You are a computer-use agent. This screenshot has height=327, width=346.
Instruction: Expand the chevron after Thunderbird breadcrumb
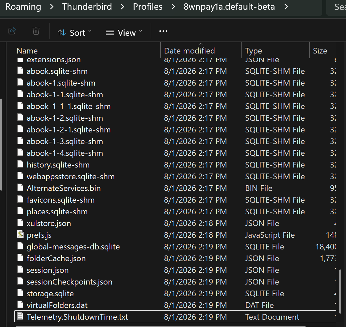123,7
